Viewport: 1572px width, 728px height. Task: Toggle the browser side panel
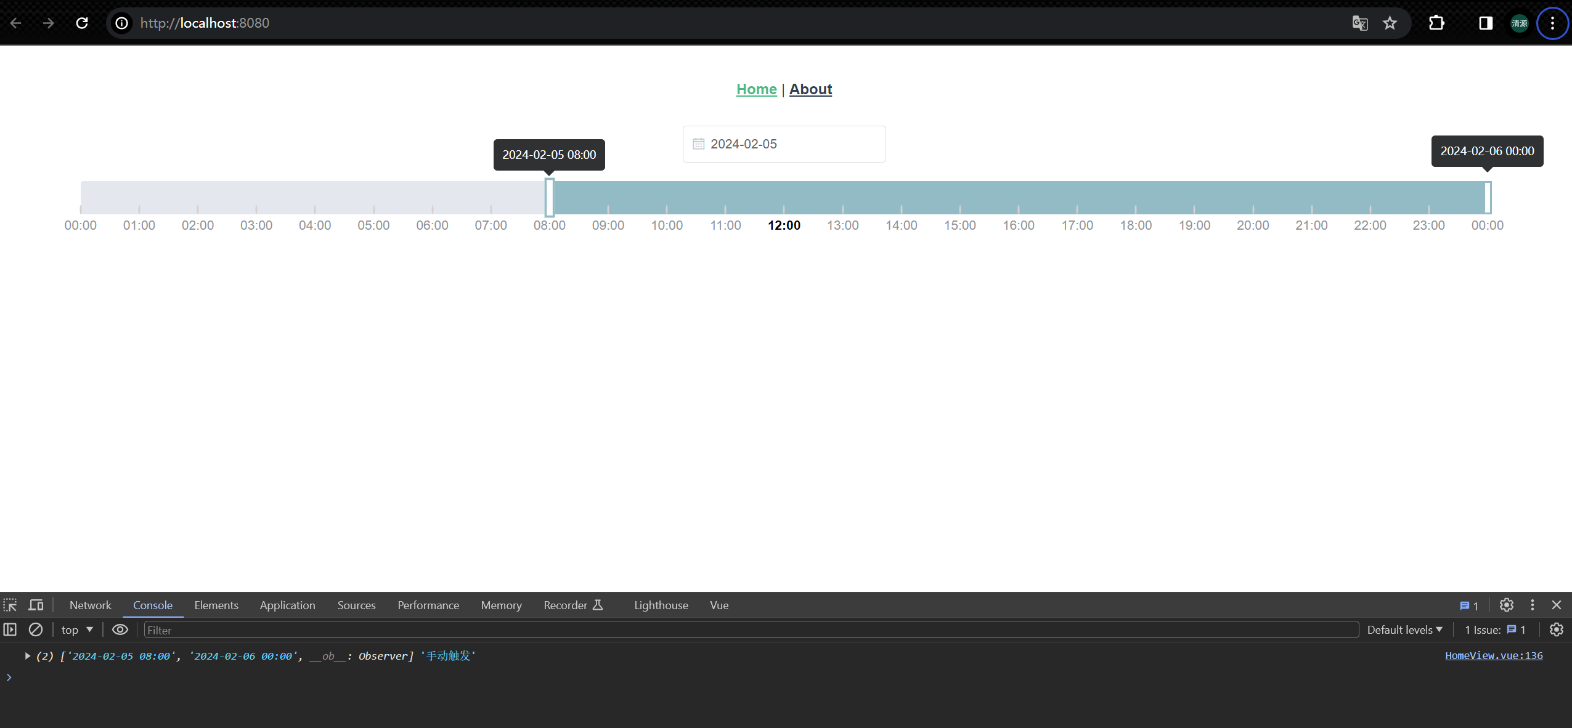[x=1486, y=23]
